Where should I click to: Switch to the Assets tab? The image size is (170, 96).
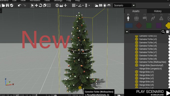click(x=136, y=11)
